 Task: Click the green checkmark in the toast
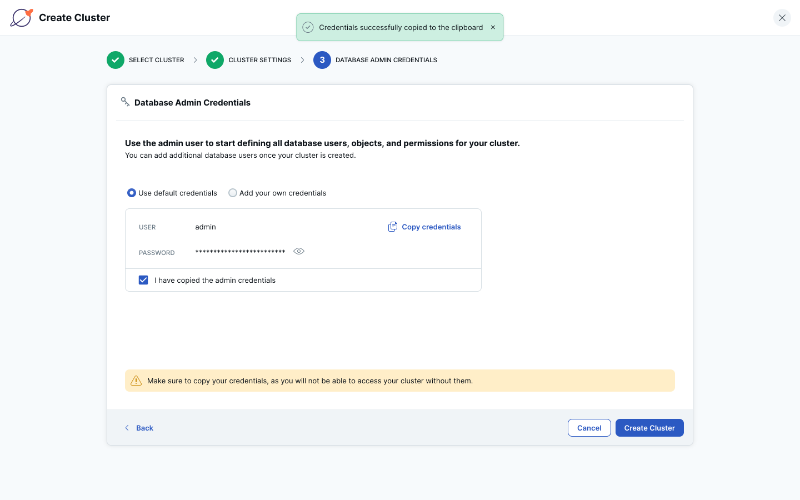tap(308, 27)
